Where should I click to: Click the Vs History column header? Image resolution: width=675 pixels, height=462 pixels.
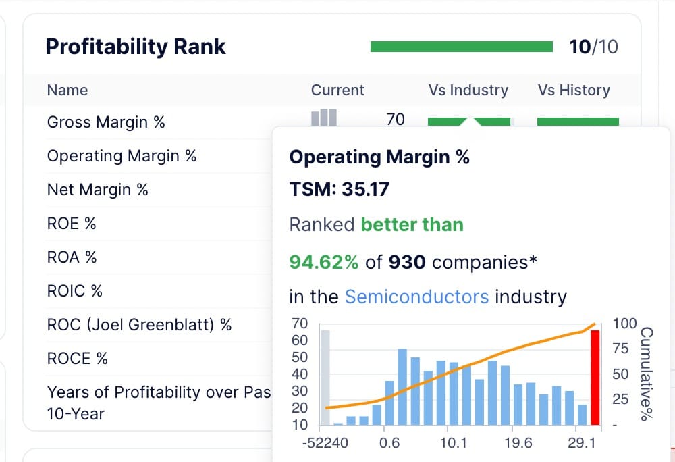[x=574, y=90]
